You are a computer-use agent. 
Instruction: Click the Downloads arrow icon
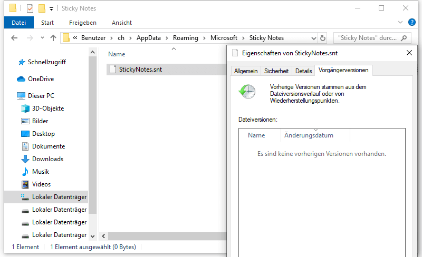coord(25,159)
